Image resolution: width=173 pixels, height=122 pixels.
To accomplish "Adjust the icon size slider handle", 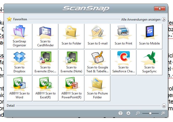I will click(x=150, y=113).
